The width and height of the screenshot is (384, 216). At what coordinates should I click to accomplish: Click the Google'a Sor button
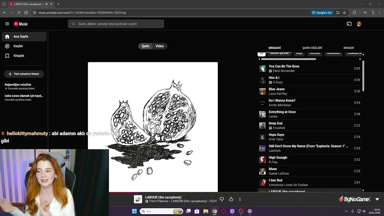click(x=322, y=13)
